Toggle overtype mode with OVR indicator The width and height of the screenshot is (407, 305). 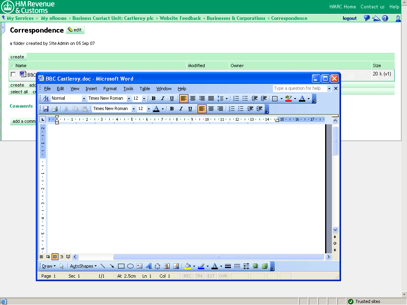pos(223,276)
